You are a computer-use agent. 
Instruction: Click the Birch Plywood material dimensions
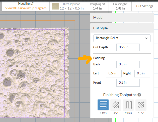tap(71, 8)
